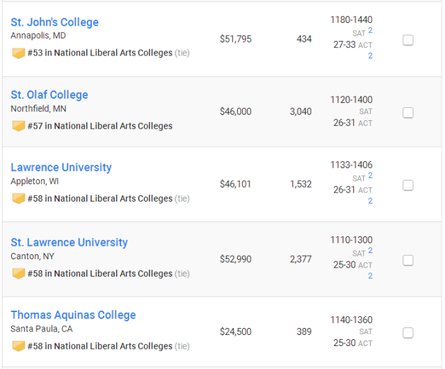
Task: Click ACT footnote 2 for St. John's College
Action: pos(370,56)
